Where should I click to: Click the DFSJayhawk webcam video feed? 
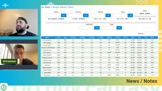[19, 54]
